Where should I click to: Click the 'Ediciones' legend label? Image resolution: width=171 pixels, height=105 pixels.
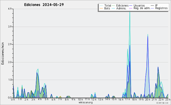pyautogui.click(x=122, y=5)
